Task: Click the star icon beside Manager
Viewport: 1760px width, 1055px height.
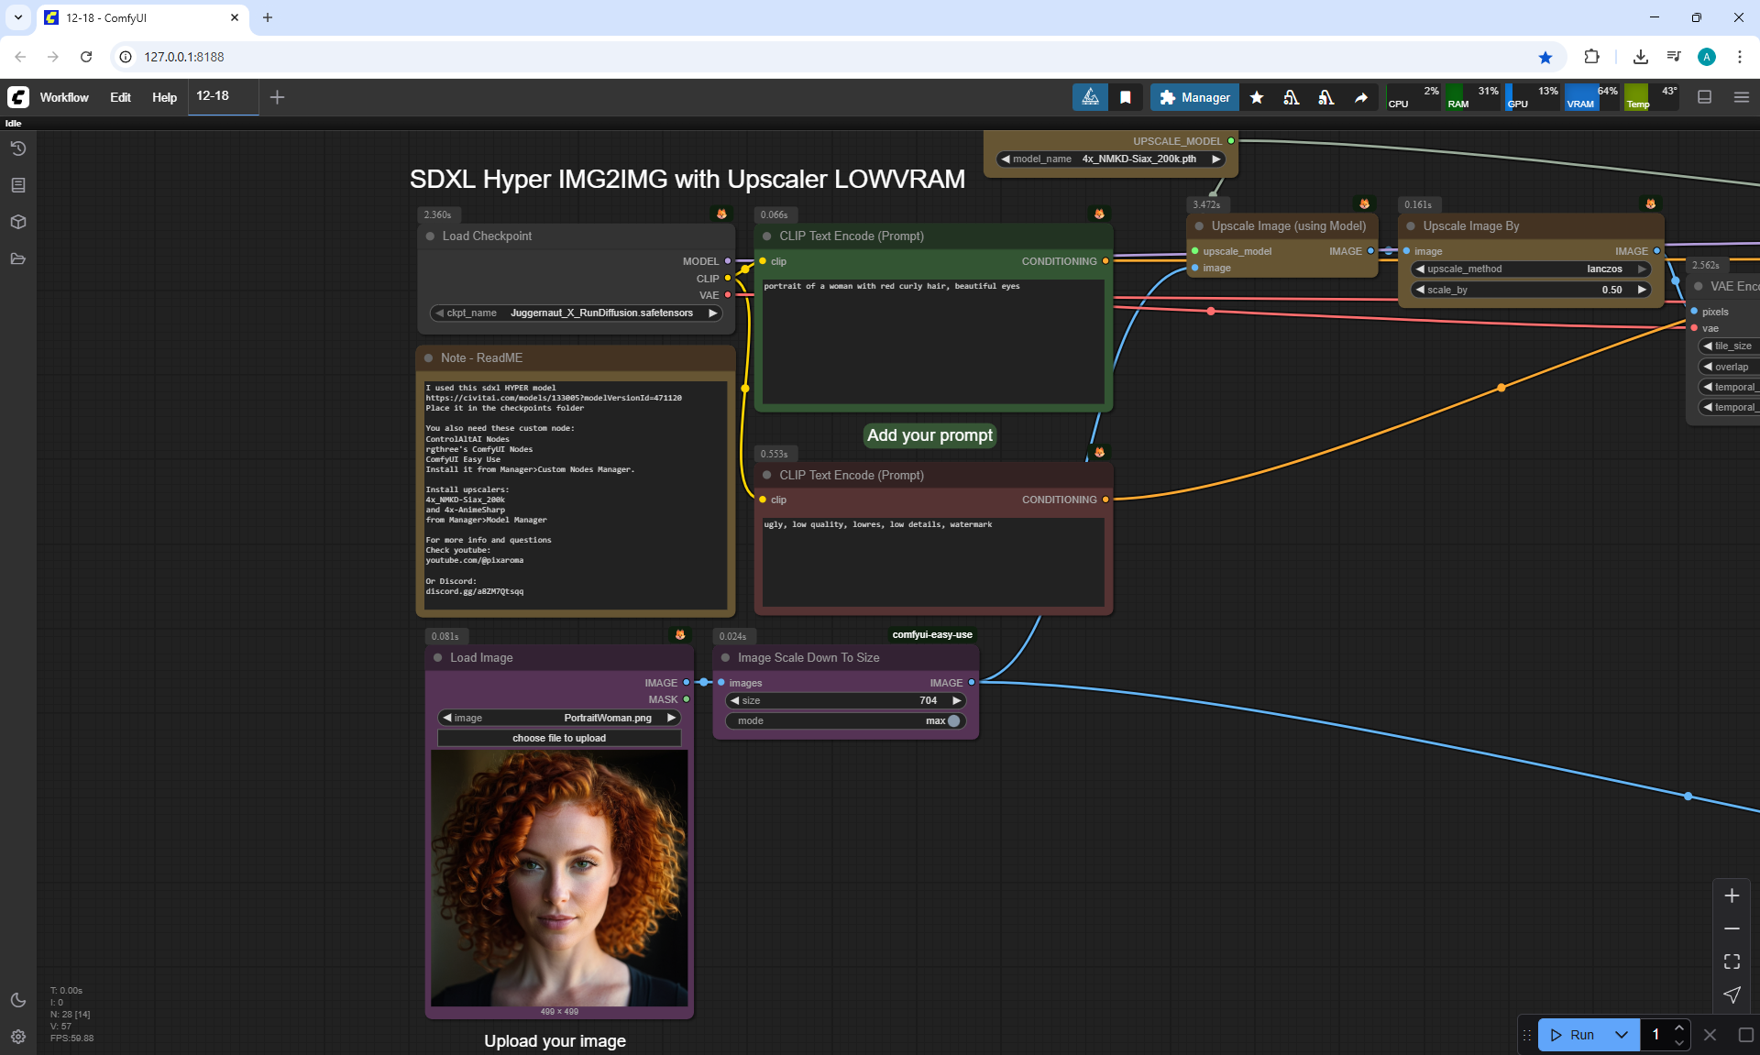Action: pos(1257,97)
